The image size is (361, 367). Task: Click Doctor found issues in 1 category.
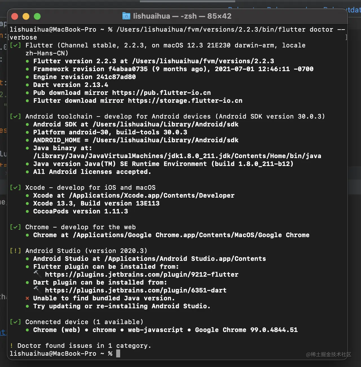(84, 346)
